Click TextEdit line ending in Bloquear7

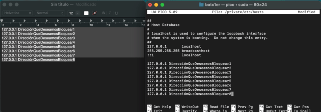tap(38, 55)
